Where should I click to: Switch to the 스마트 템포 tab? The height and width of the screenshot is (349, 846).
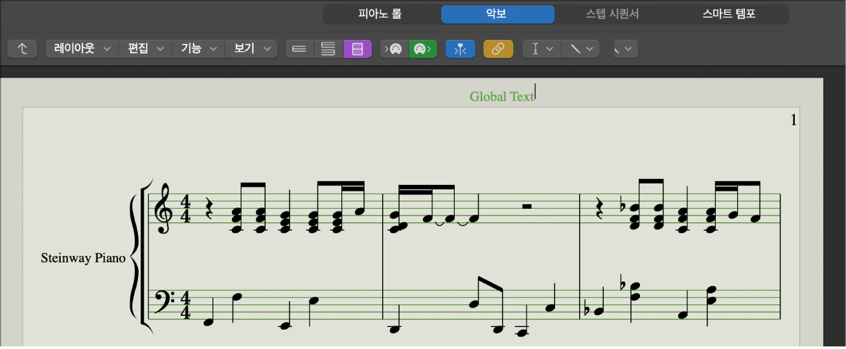coord(729,14)
